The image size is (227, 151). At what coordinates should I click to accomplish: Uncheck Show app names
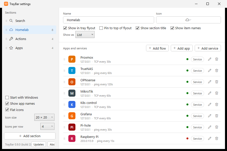pos(7,104)
